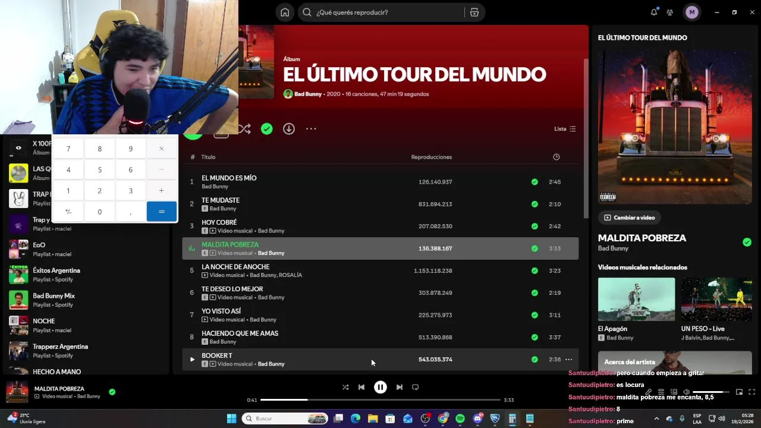Go to previous track
Image resolution: width=761 pixels, height=428 pixels.
361,387
